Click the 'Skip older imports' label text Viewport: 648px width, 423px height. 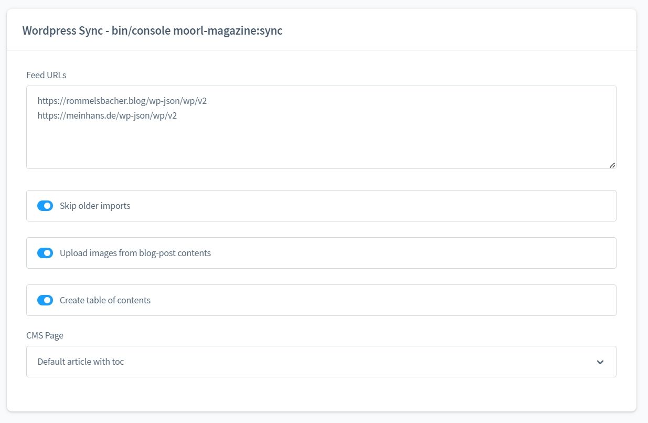(95, 206)
